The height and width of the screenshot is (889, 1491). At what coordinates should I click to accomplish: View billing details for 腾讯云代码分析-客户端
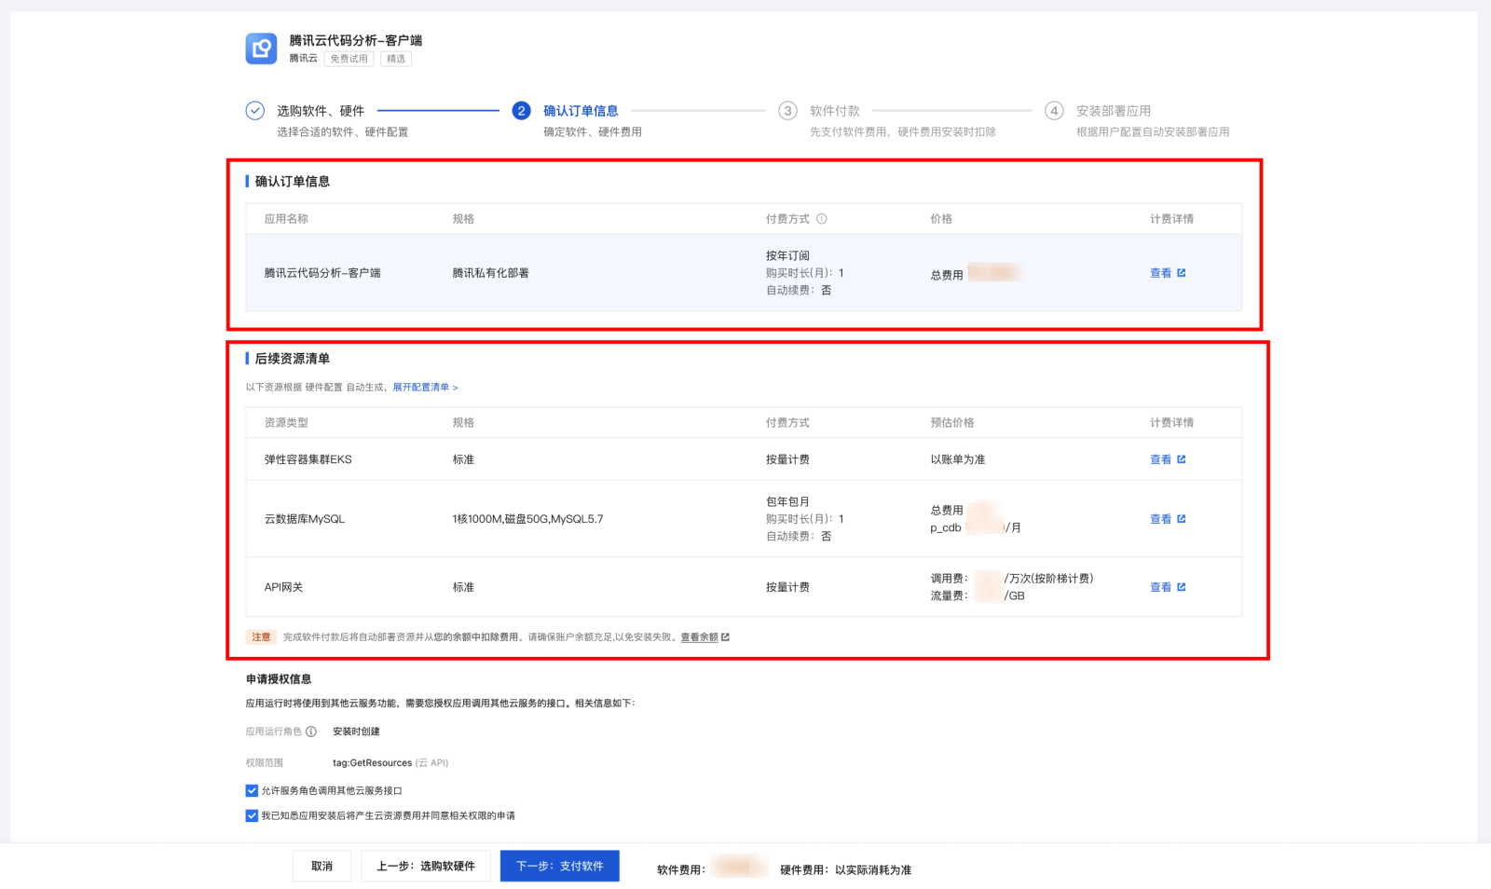pos(1167,273)
